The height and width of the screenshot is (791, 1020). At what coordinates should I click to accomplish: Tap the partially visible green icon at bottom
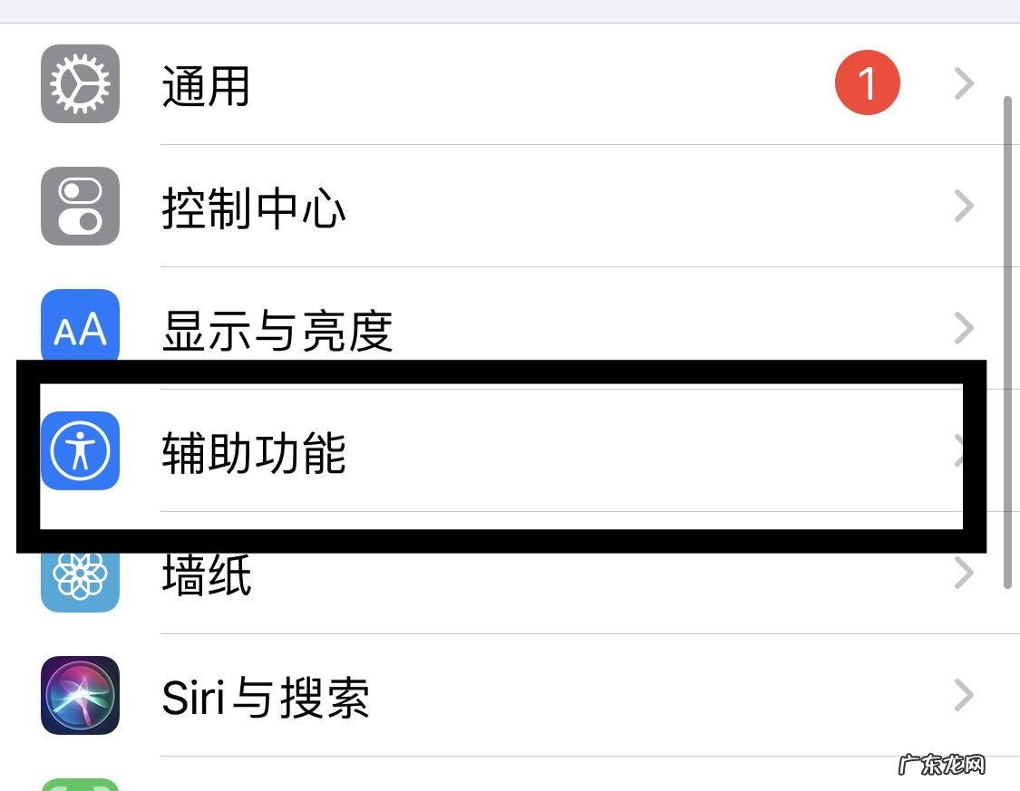80,783
